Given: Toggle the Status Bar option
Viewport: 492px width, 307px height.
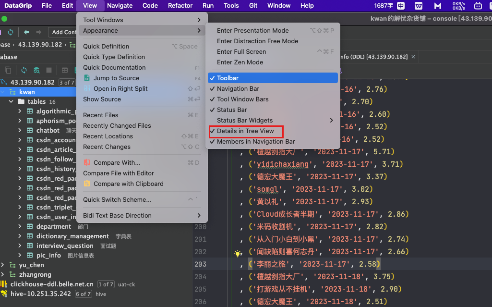Looking at the screenshot, I should (x=273, y=110).
